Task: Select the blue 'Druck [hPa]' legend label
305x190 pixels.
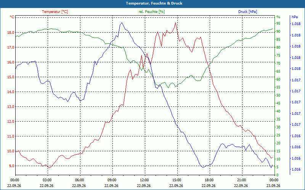Action: tap(247, 12)
